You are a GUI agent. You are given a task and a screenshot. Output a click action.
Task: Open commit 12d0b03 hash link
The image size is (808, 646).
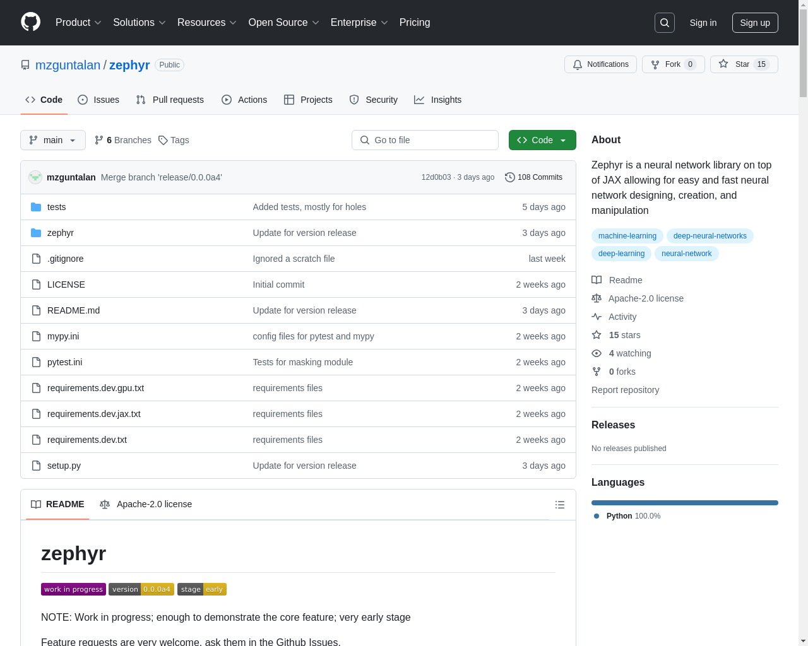(x=436, y=177)
